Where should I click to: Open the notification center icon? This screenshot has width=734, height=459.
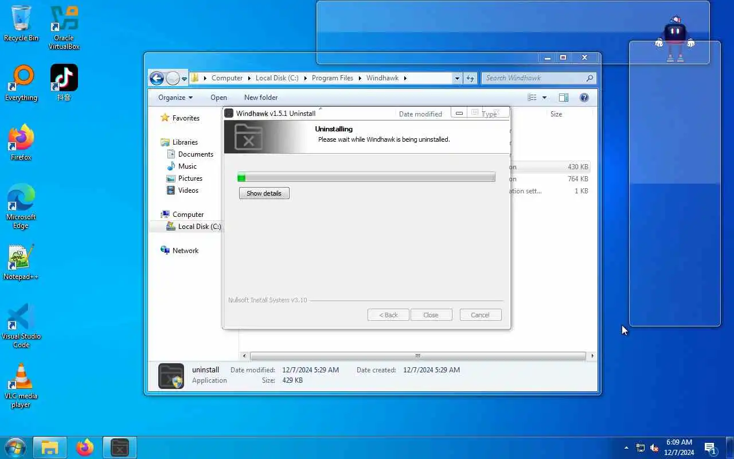point(710,448)
